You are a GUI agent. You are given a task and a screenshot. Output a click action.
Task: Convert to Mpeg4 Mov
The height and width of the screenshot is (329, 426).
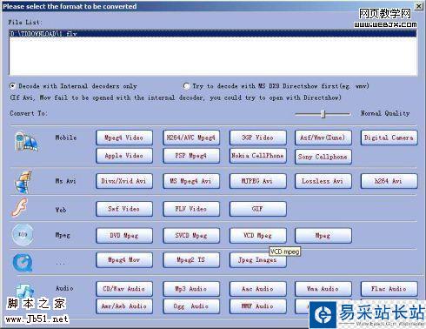pyautogui.click(x=124, y=259)
